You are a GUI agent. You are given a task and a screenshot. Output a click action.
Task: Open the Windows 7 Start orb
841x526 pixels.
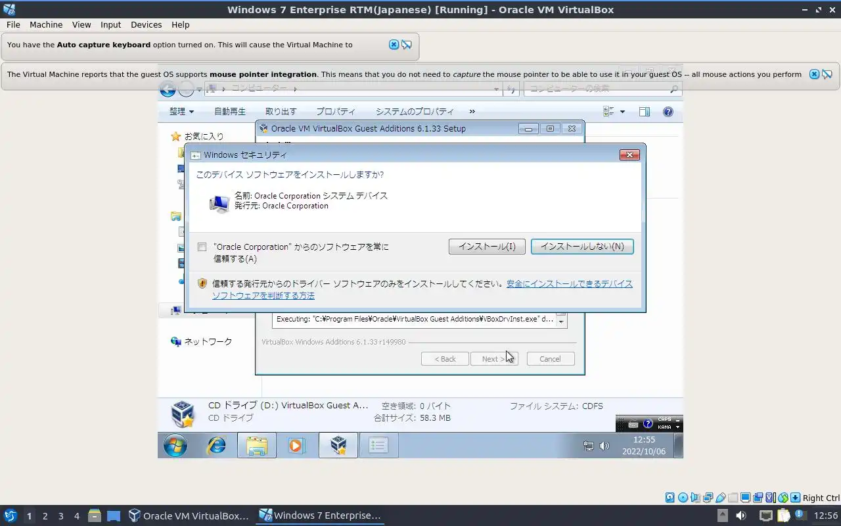point(175,445)
